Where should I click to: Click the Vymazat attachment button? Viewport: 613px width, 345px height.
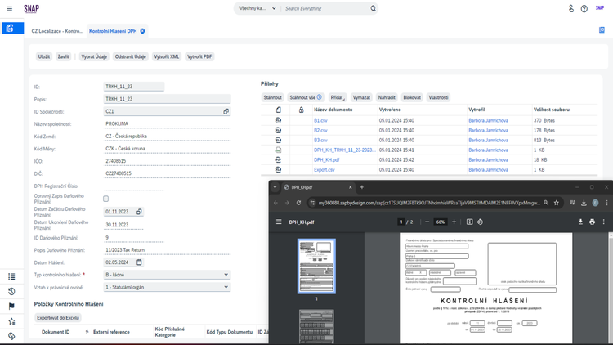(361, 97)
